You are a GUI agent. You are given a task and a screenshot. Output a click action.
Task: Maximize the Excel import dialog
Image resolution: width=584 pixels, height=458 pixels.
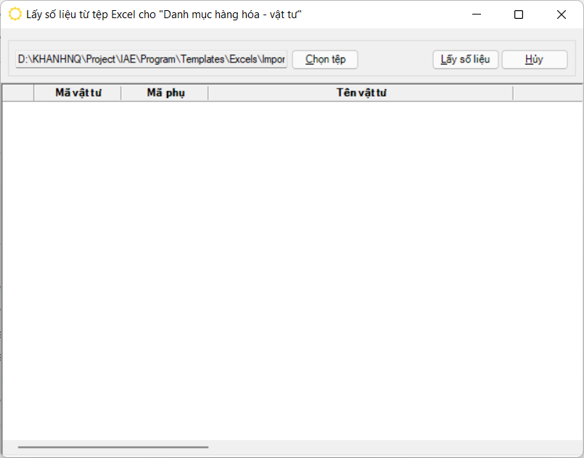coord(519,15)
